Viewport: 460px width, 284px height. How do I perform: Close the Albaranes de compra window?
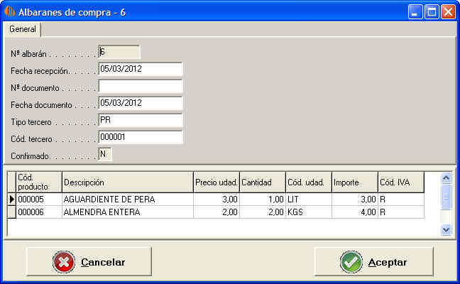coord(448,12)
